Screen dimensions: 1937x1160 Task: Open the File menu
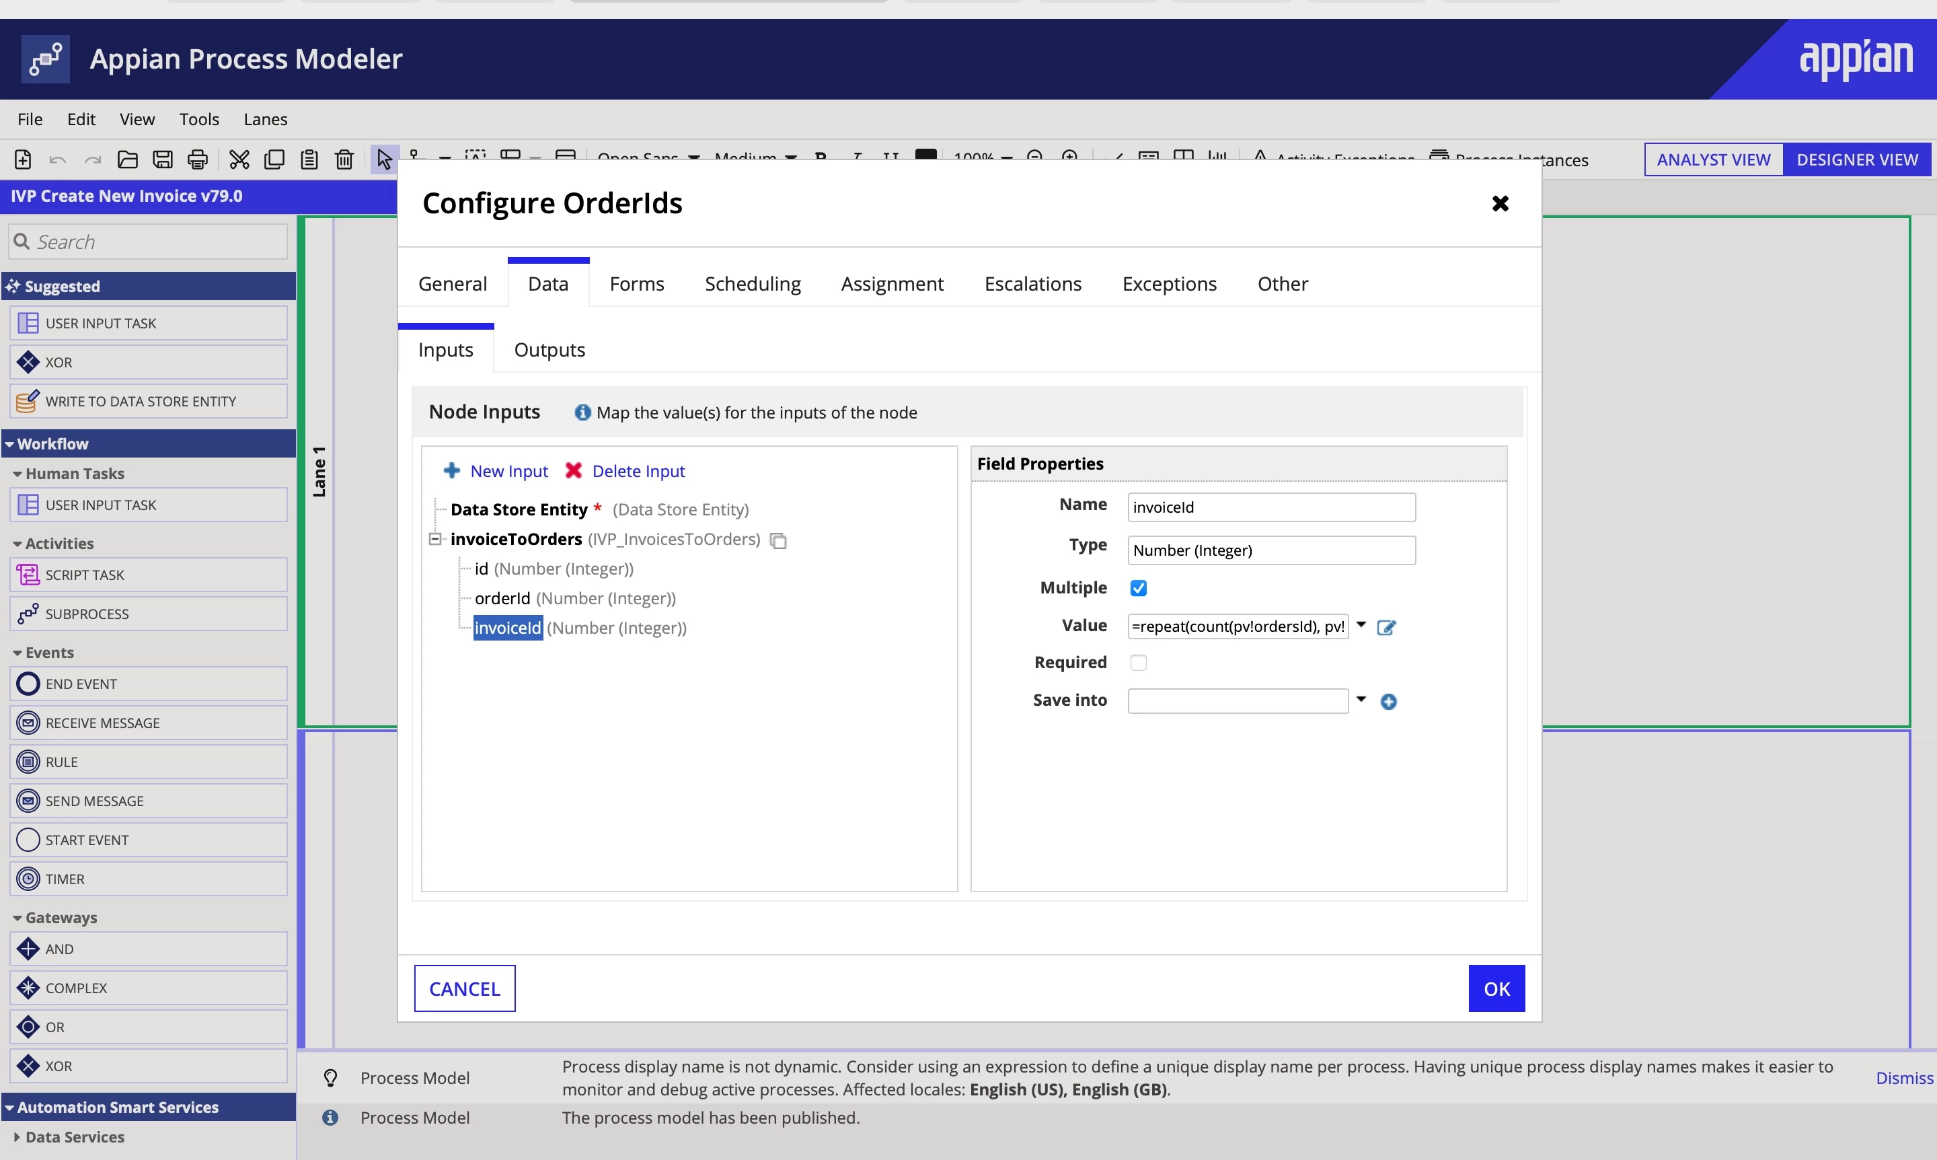point(30,119)
